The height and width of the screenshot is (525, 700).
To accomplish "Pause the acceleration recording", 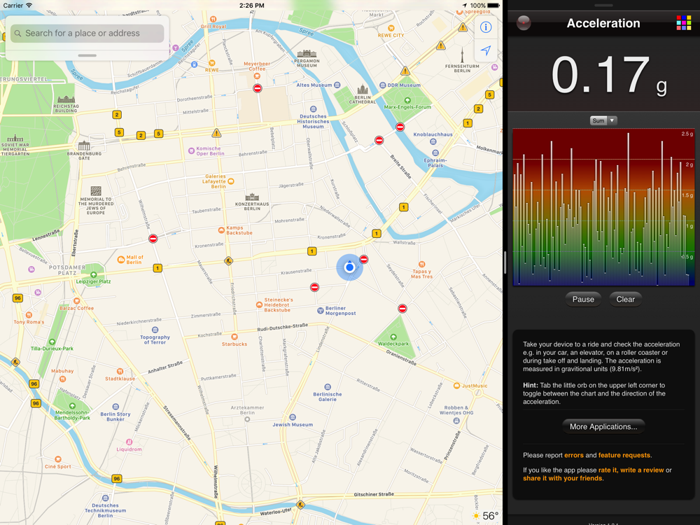I will pyautogui.click(x=583, y=300).
